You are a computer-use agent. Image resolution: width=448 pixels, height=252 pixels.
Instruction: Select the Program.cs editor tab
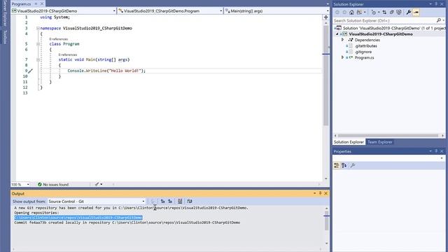point(21,4)
